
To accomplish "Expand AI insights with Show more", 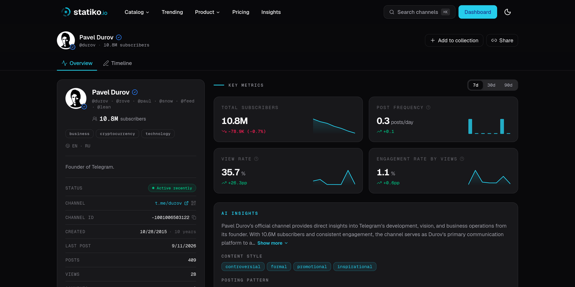I will coord(273,243).
